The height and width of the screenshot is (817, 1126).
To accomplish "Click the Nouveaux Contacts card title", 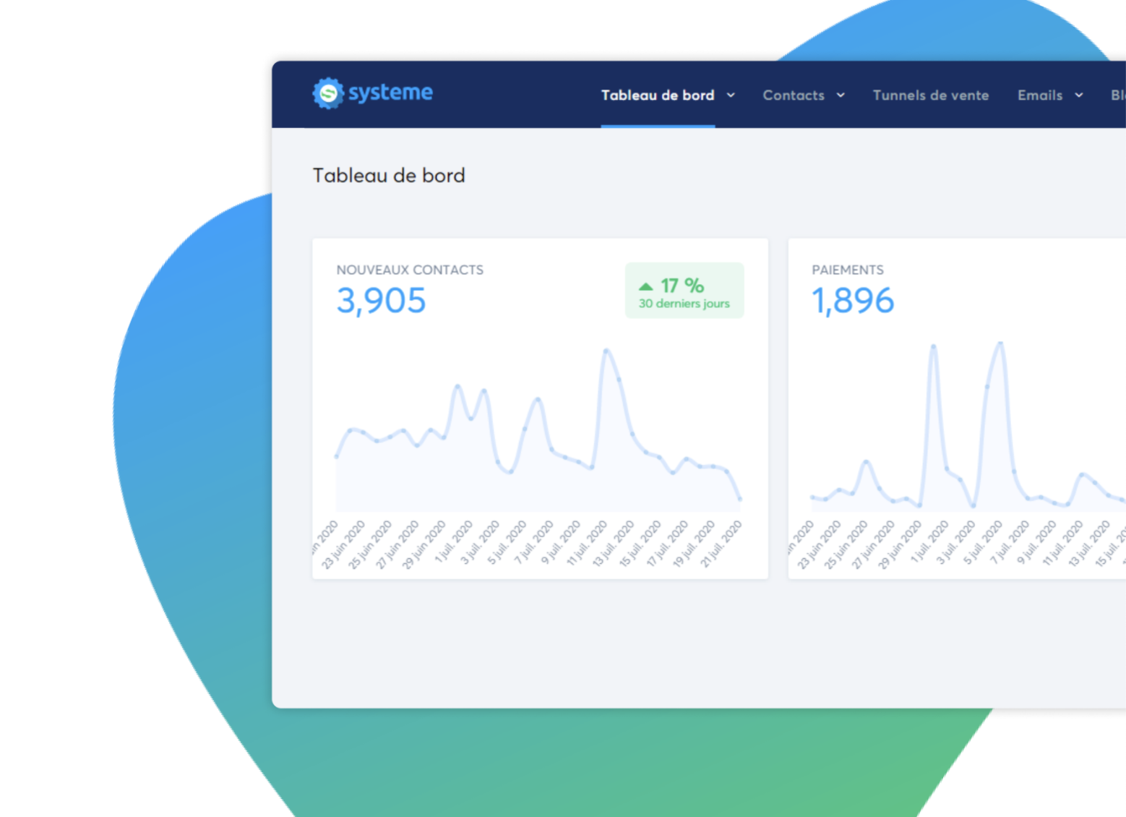I will point(410,270).
